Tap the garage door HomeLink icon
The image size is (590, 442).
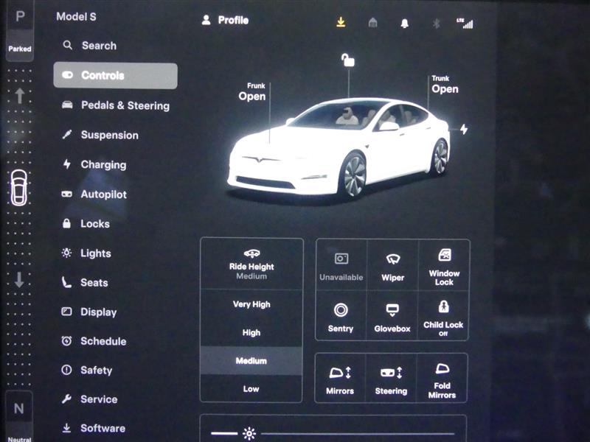point(373,23)
